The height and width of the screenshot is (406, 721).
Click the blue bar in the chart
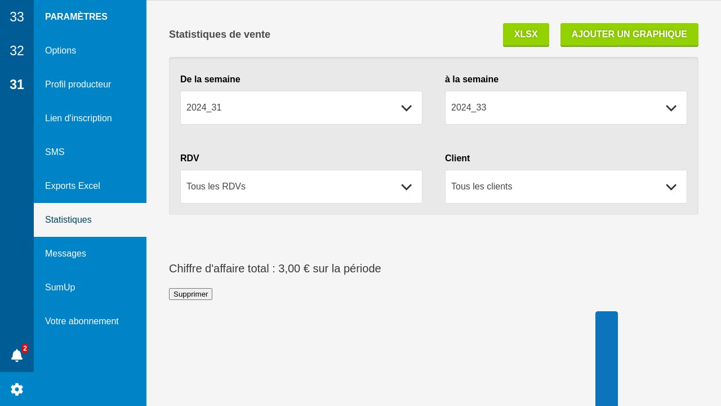pos(606,359)
